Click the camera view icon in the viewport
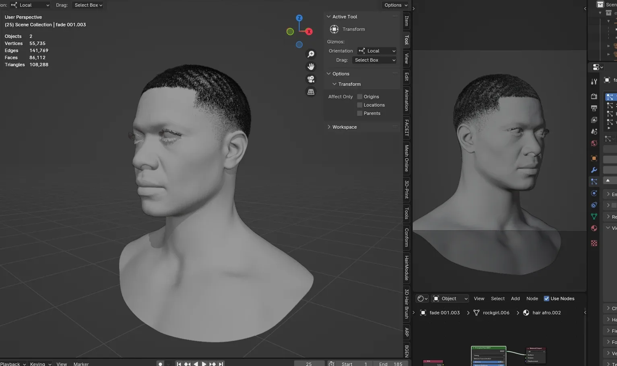Screen dimensions: 617x366 click(311, 79)
